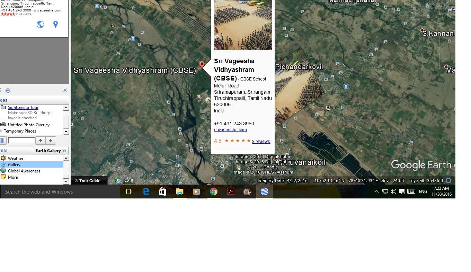Click the Gallery layer star icon
This screenshot has height=272, width=471.
point(3,164)
